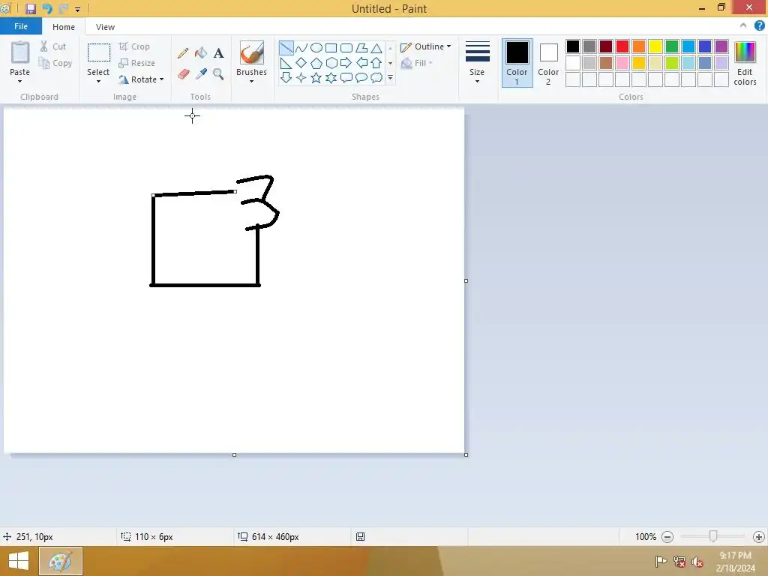Viewport: 768px width, 576px height.
Task: Select the Color picker eyedropper tool
Action: pos(201,74)
